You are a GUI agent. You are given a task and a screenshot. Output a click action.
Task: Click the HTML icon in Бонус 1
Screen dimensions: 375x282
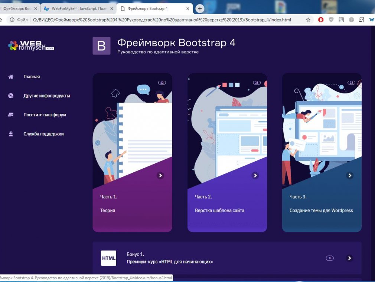108,258
